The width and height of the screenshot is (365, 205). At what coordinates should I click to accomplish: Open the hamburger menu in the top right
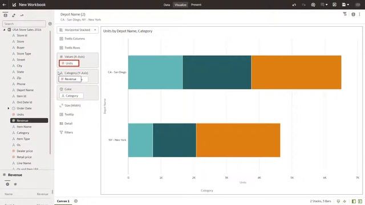pos(358,5)
